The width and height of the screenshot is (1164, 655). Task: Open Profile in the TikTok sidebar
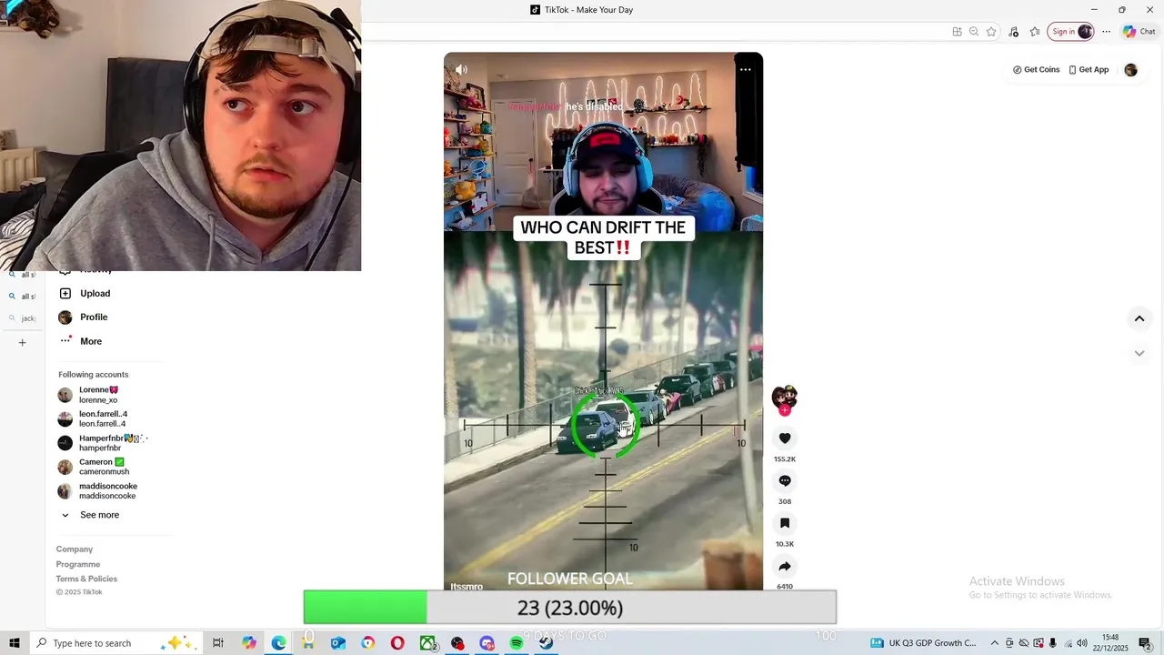click(x=83, y=317)
